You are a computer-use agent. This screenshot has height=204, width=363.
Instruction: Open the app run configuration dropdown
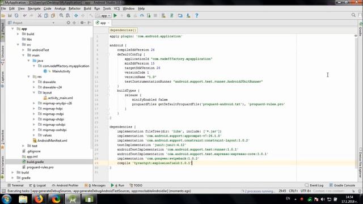(103, 15)
